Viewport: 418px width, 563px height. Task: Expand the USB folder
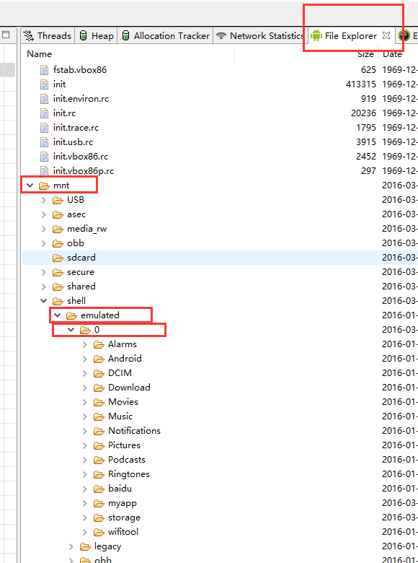tap(44, 200)
